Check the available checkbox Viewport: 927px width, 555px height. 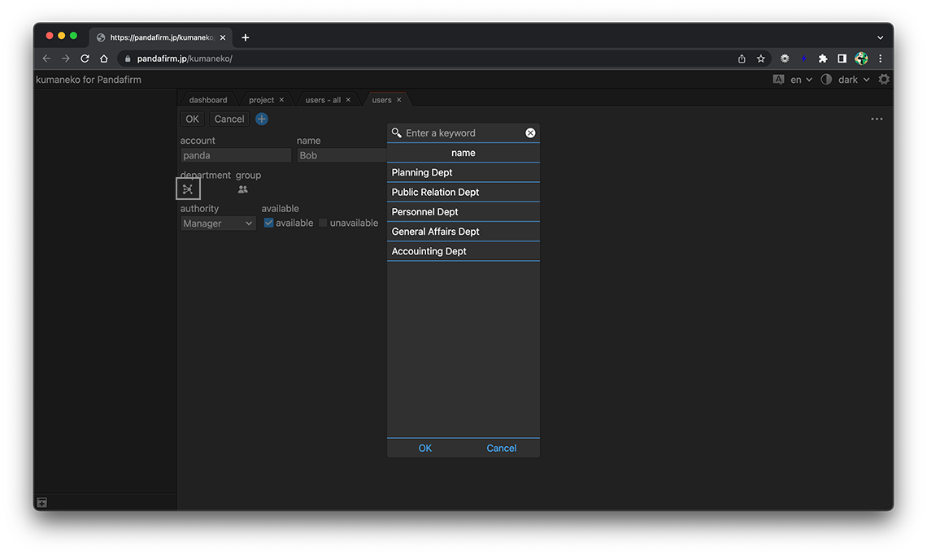(269, 223)
